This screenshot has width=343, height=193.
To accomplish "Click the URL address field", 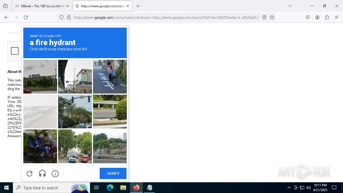I will pos(166,17).
